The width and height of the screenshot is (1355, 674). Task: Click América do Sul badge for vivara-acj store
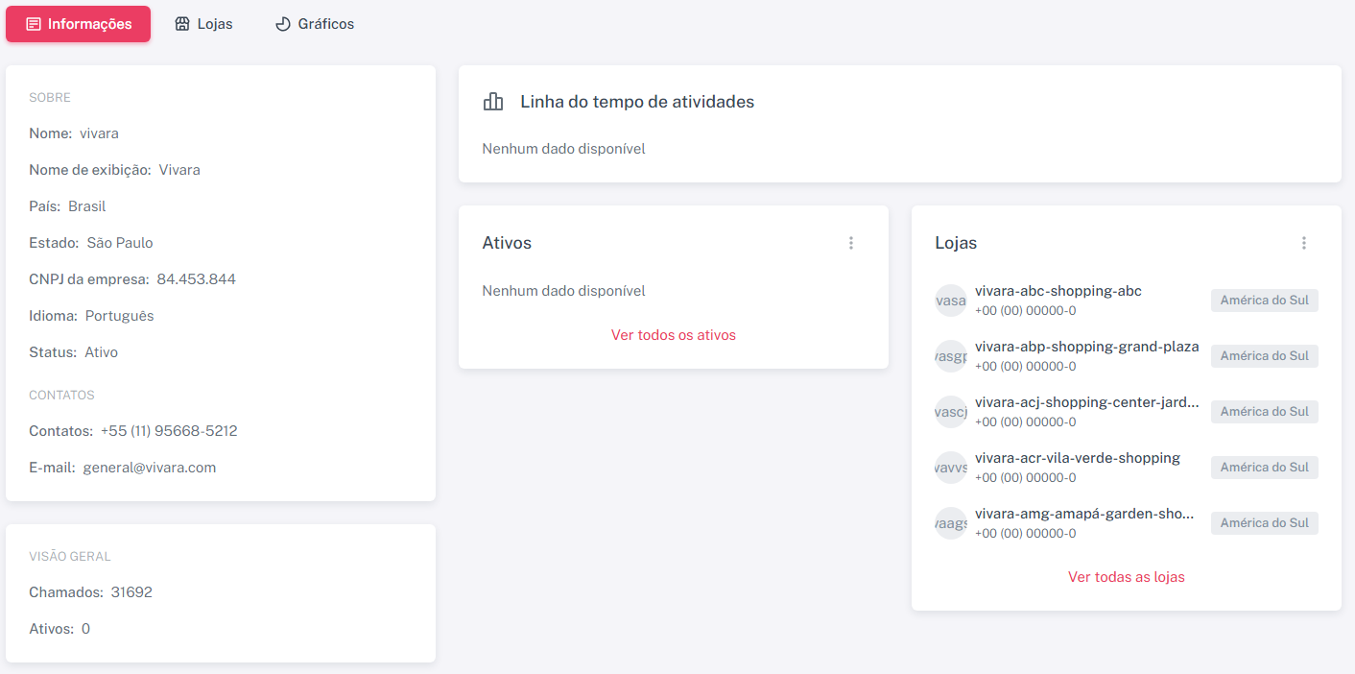coord(1265,412)
